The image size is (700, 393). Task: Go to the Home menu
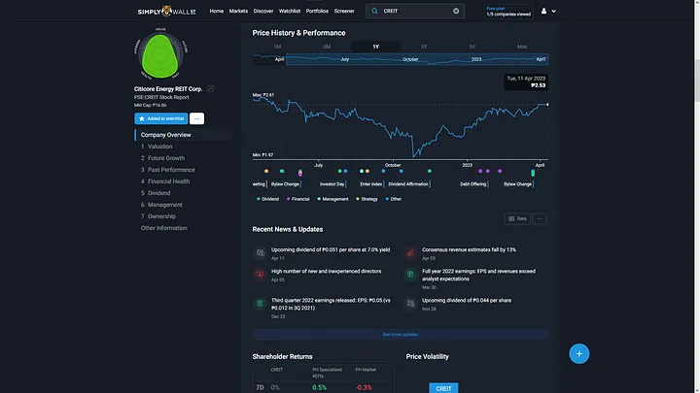point(217,11)
